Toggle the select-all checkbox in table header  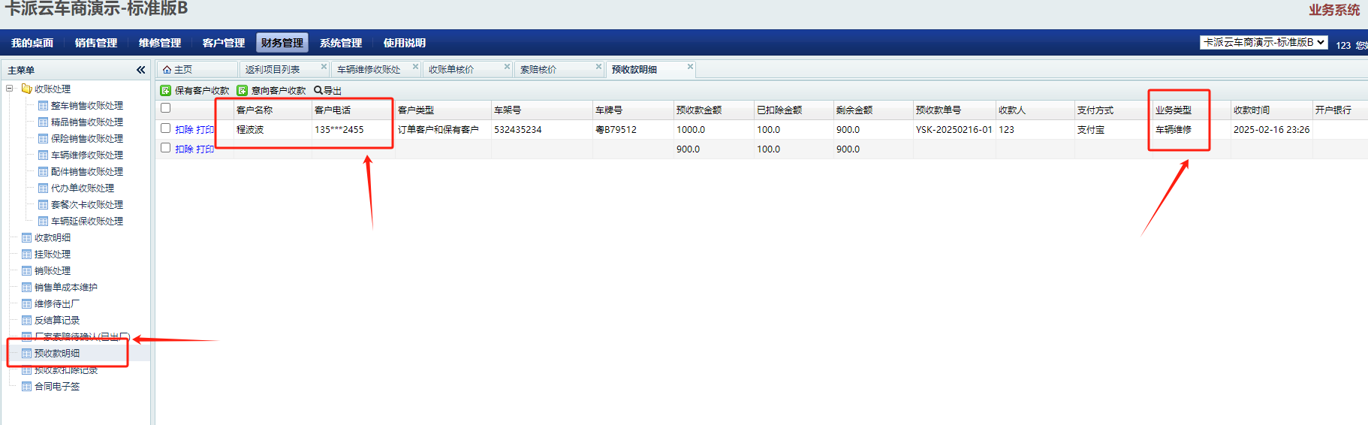(x=166, y=108)
